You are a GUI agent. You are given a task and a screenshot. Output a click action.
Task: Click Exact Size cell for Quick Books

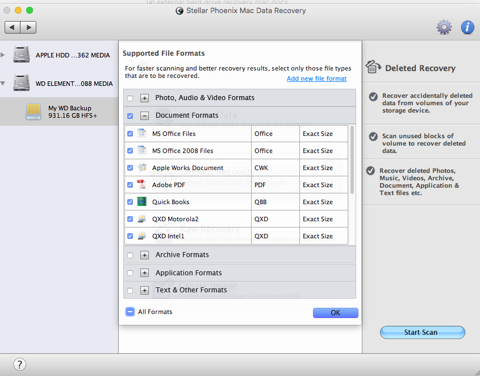(x=324, y=202)
